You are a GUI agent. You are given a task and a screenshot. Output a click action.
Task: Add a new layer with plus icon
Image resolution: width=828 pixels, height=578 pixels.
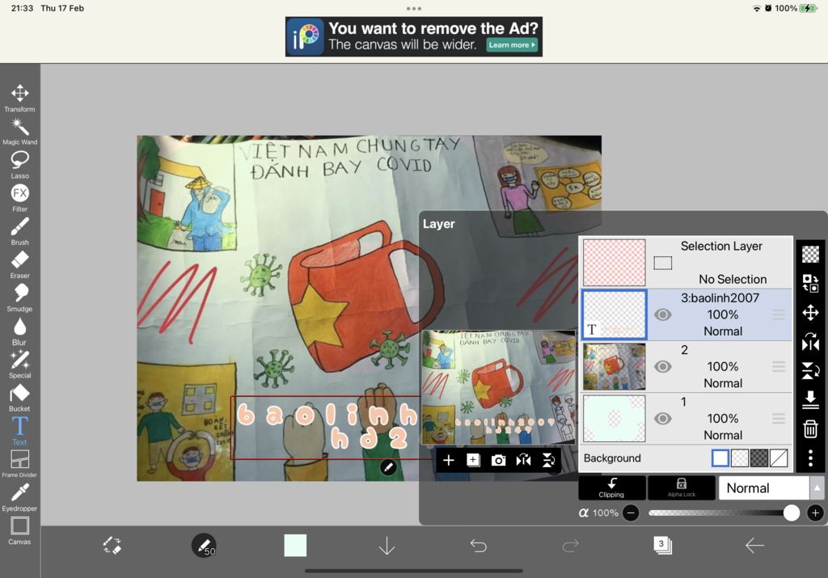click(448, 460)
